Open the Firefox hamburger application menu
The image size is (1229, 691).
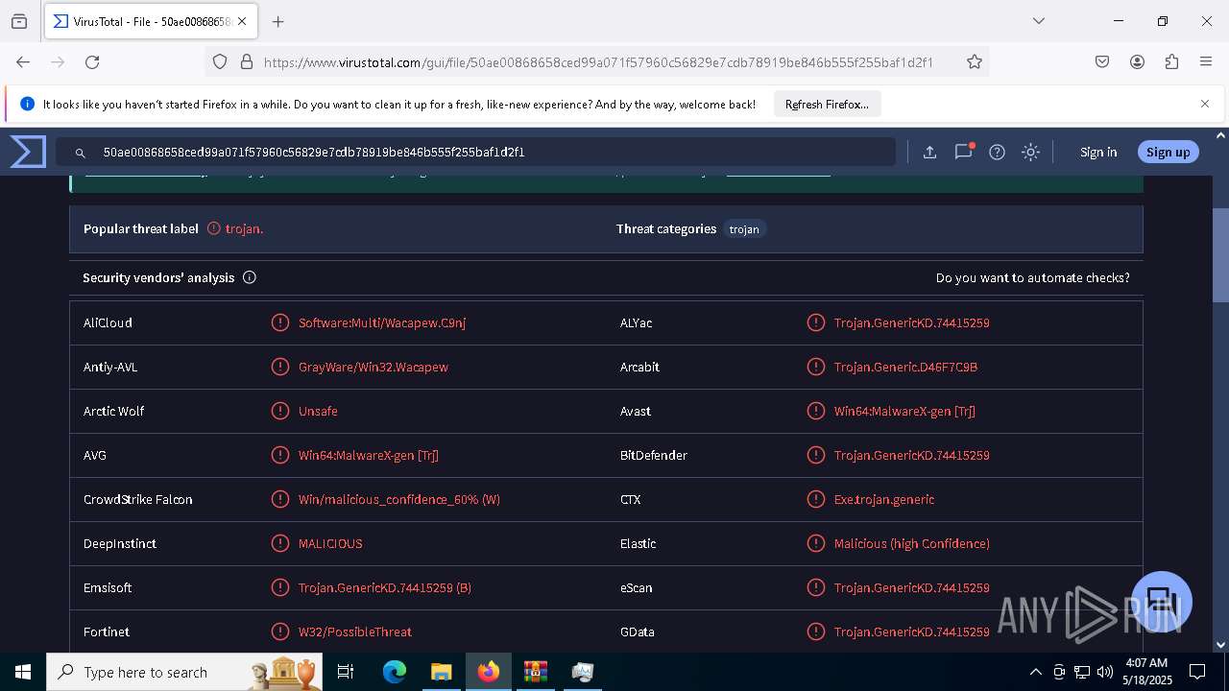1206,61
